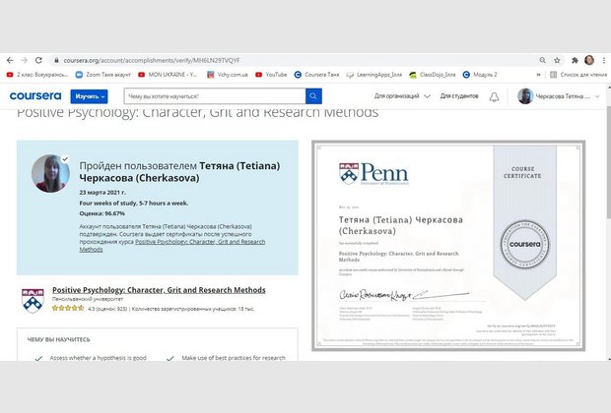611x413 pixels.
Task: Click the Penn shield logo beside course title
Action: (x=33, y=299)
